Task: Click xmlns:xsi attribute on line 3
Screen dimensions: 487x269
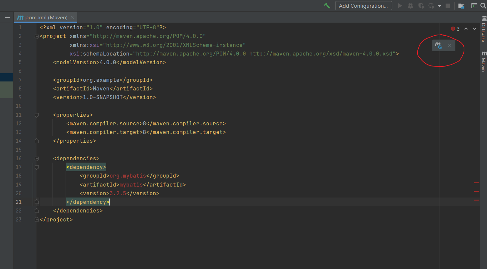Action: [158, 45]
